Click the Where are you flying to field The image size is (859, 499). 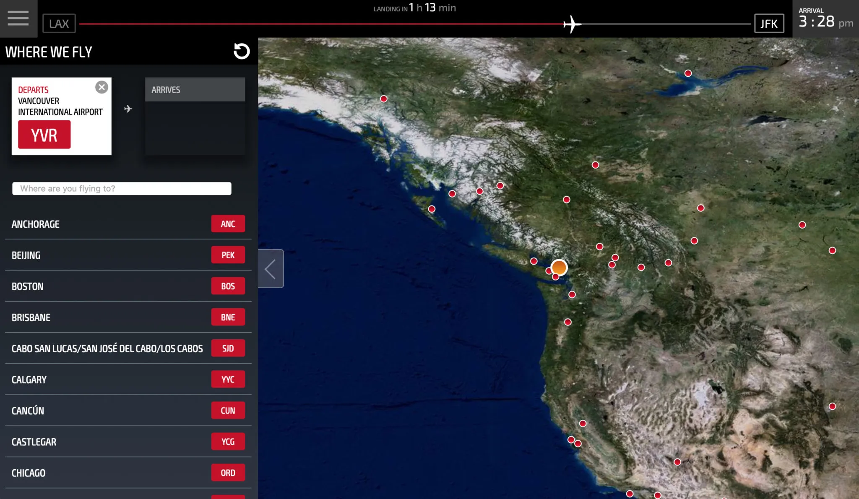tap(122, 188)
